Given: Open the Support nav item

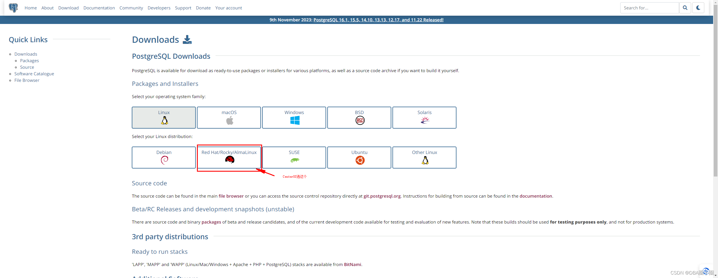Looking at the screenshot, I should pyautogui.click(x=183, y=8).
